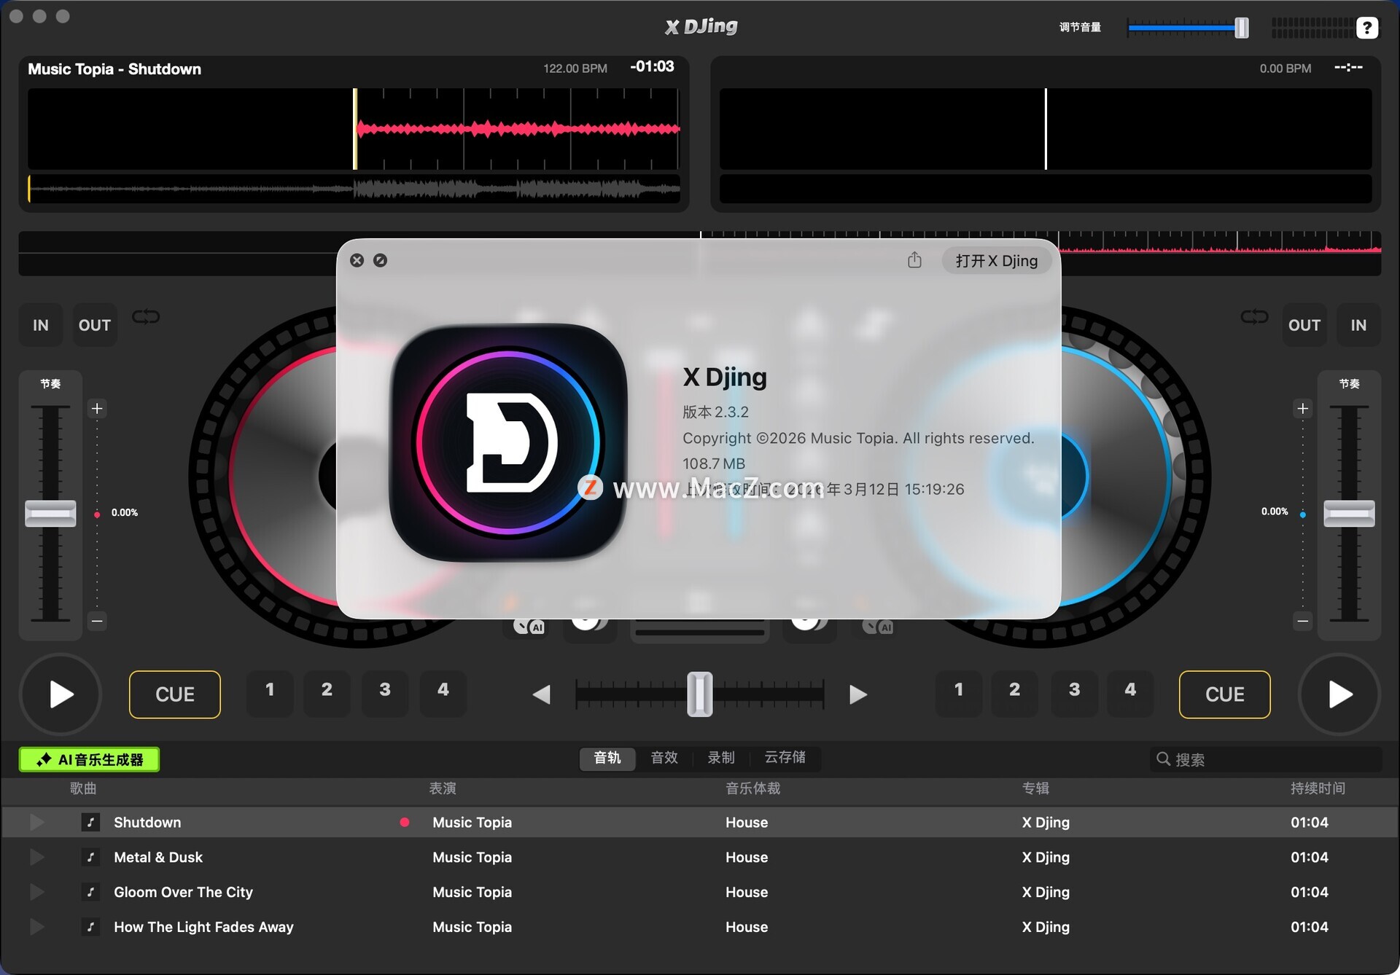This screenshot has height=975, width=1400.
Task: Click music note icon for Gloom Over The City
Action: (x=90, y=892)
